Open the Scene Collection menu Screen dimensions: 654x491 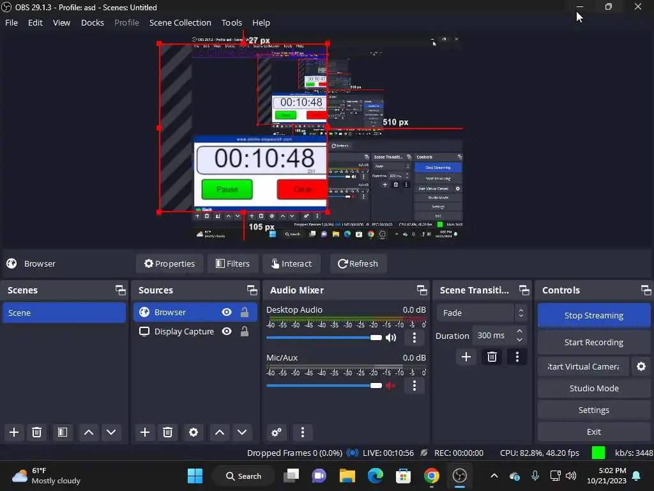180,22
